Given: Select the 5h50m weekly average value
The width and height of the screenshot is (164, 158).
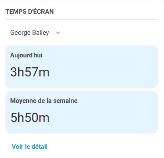Looking at the screenshot, I should click(x=30, y=118).
